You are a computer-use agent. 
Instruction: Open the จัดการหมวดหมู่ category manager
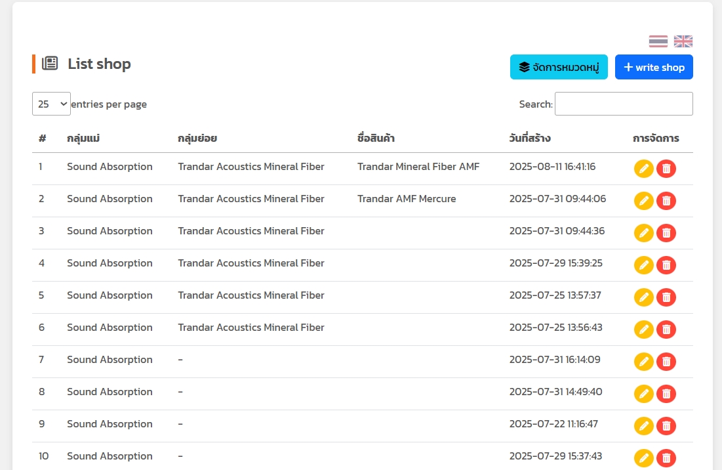[x=559, y=67]
